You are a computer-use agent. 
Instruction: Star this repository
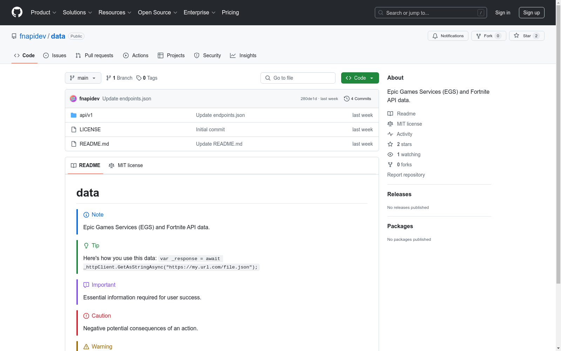(x=526, y=36)
